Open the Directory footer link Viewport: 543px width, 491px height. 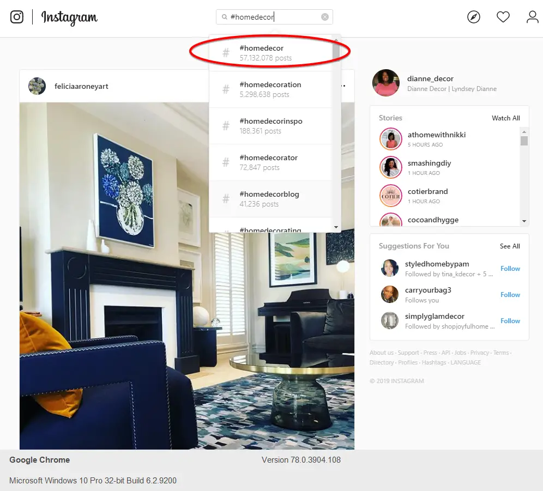pos(382,362)
